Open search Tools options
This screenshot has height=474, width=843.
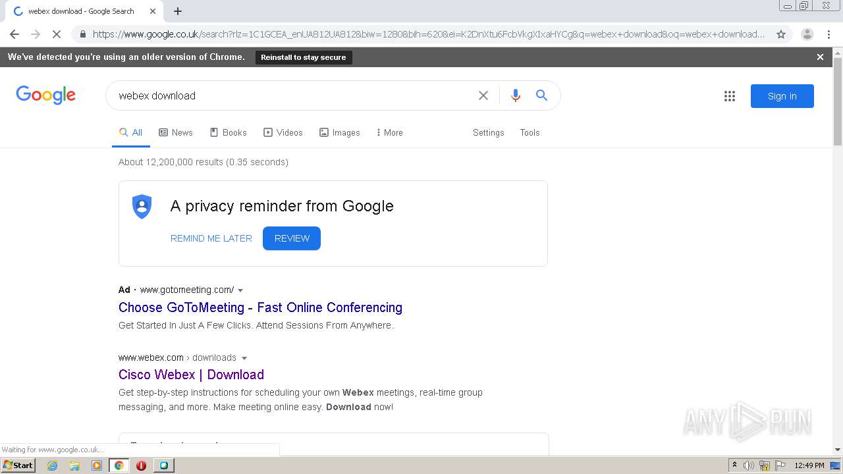click(x=530, y=132)
